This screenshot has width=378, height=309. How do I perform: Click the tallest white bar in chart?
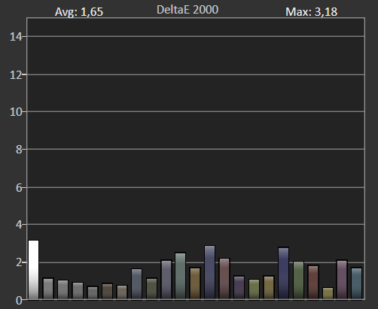pyautogui.click(x=34, y=270)
